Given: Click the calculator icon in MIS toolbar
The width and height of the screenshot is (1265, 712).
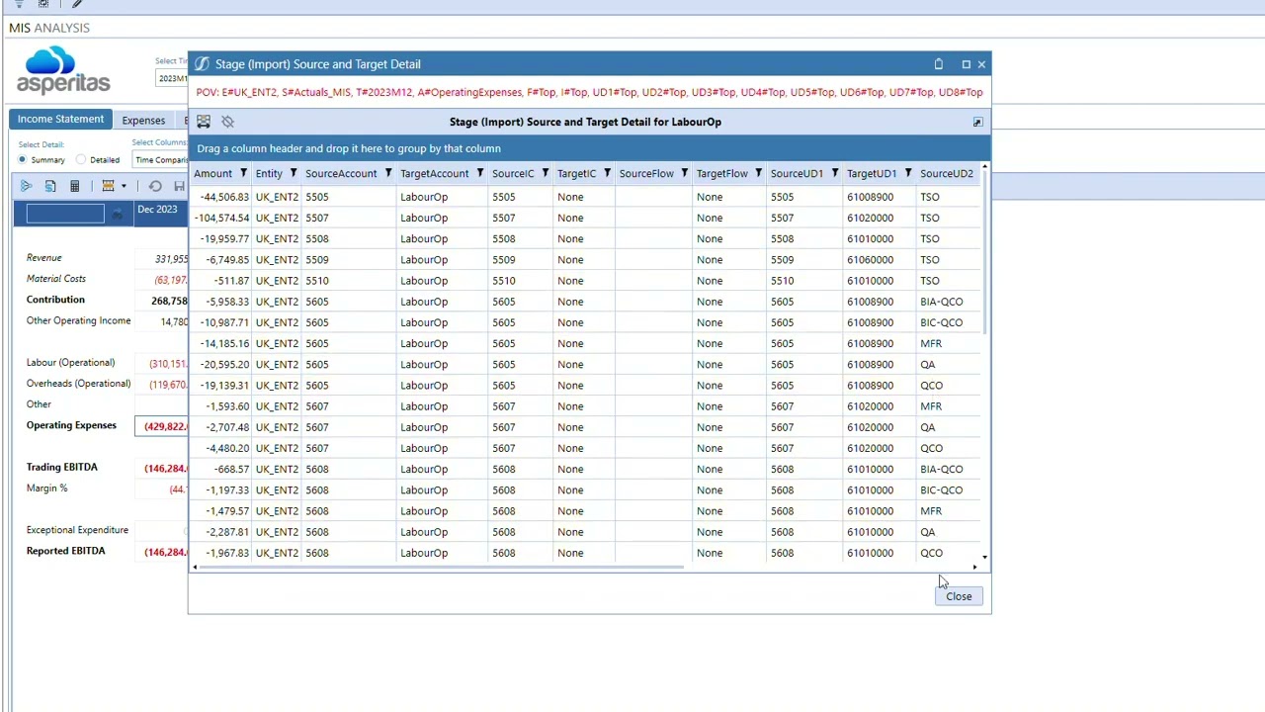Looking at the screenshot, I should coord(74,186).
